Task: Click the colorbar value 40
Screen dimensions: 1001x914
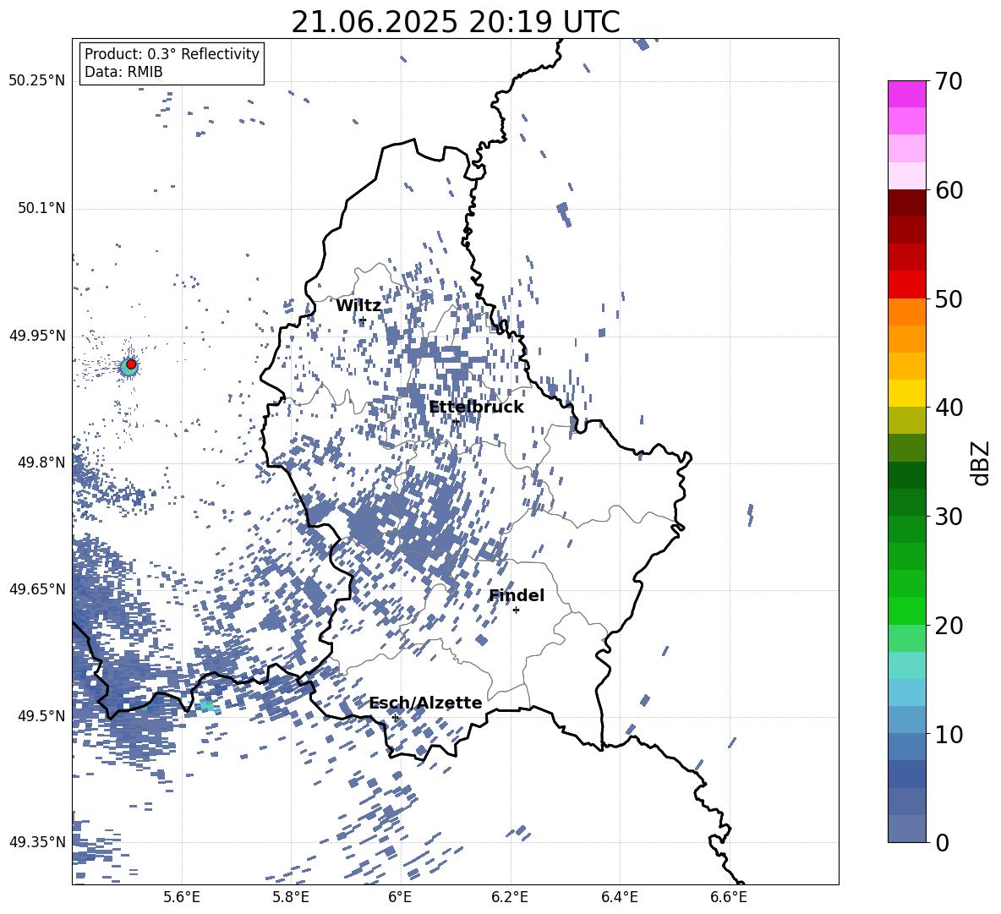Action: [x=949, y=408]
